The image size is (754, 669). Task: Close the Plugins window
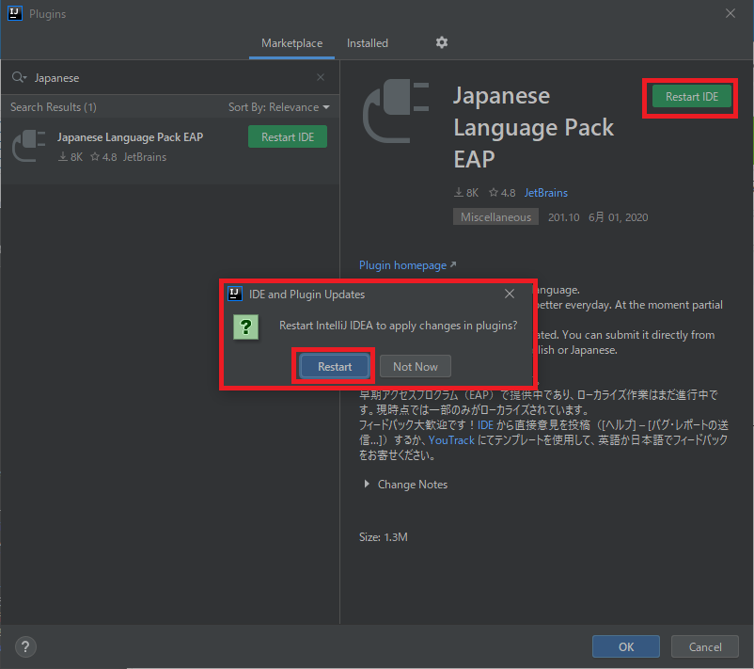[x=730, y=13]
